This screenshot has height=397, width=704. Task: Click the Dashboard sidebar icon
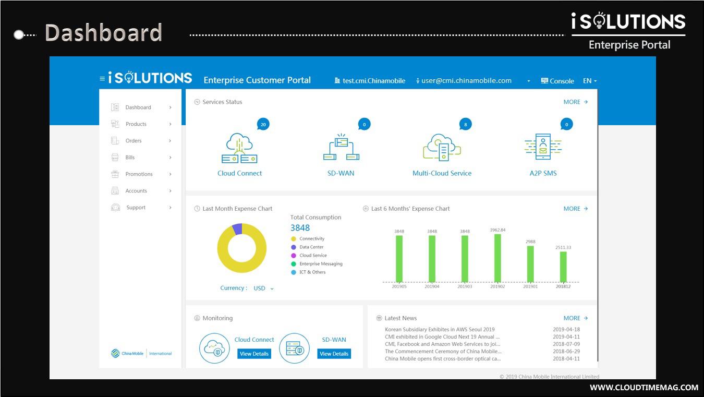pos(115,107)
